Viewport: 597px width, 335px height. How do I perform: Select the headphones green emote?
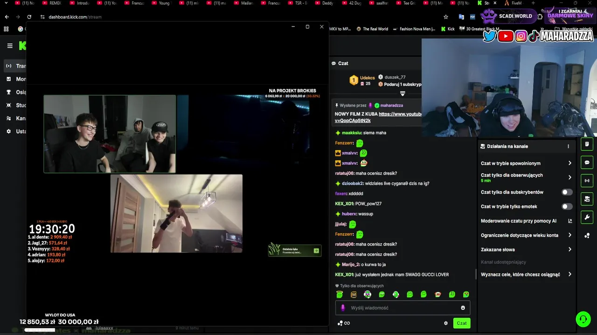[x=368, y=294]
